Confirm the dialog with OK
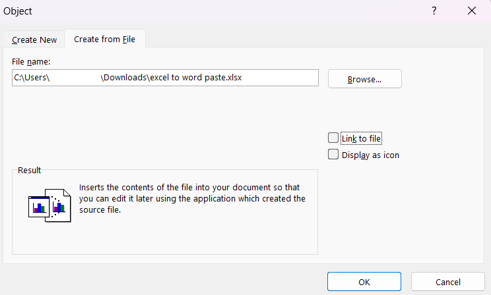491x295 pixels. click(364, 282)
